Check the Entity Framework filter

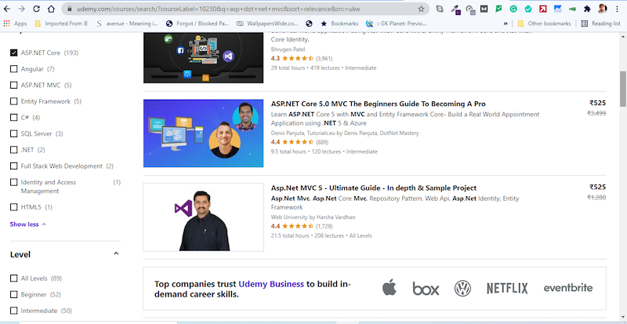pos(13,101)
